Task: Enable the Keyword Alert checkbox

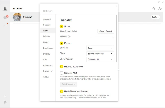Action: click(62, 73)
